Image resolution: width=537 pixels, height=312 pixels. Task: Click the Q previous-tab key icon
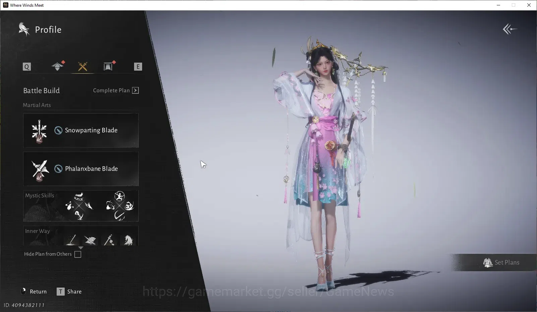[x=27, y=67]
